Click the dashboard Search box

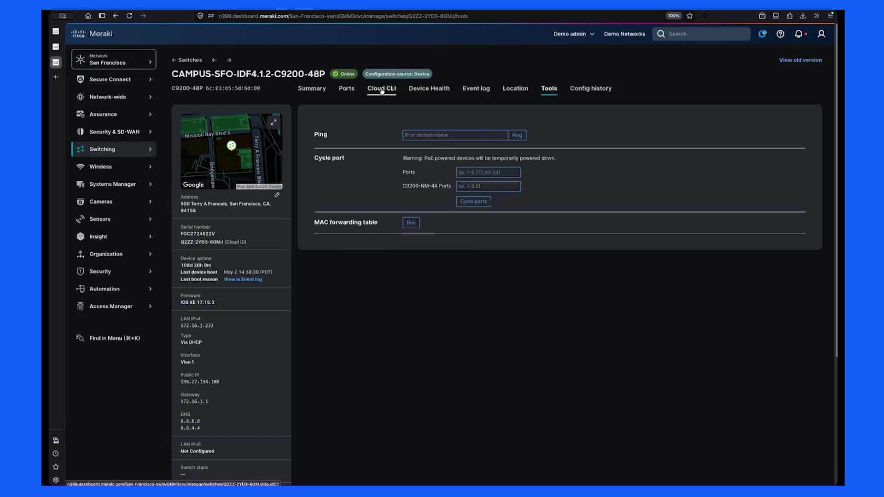point(701,34)
